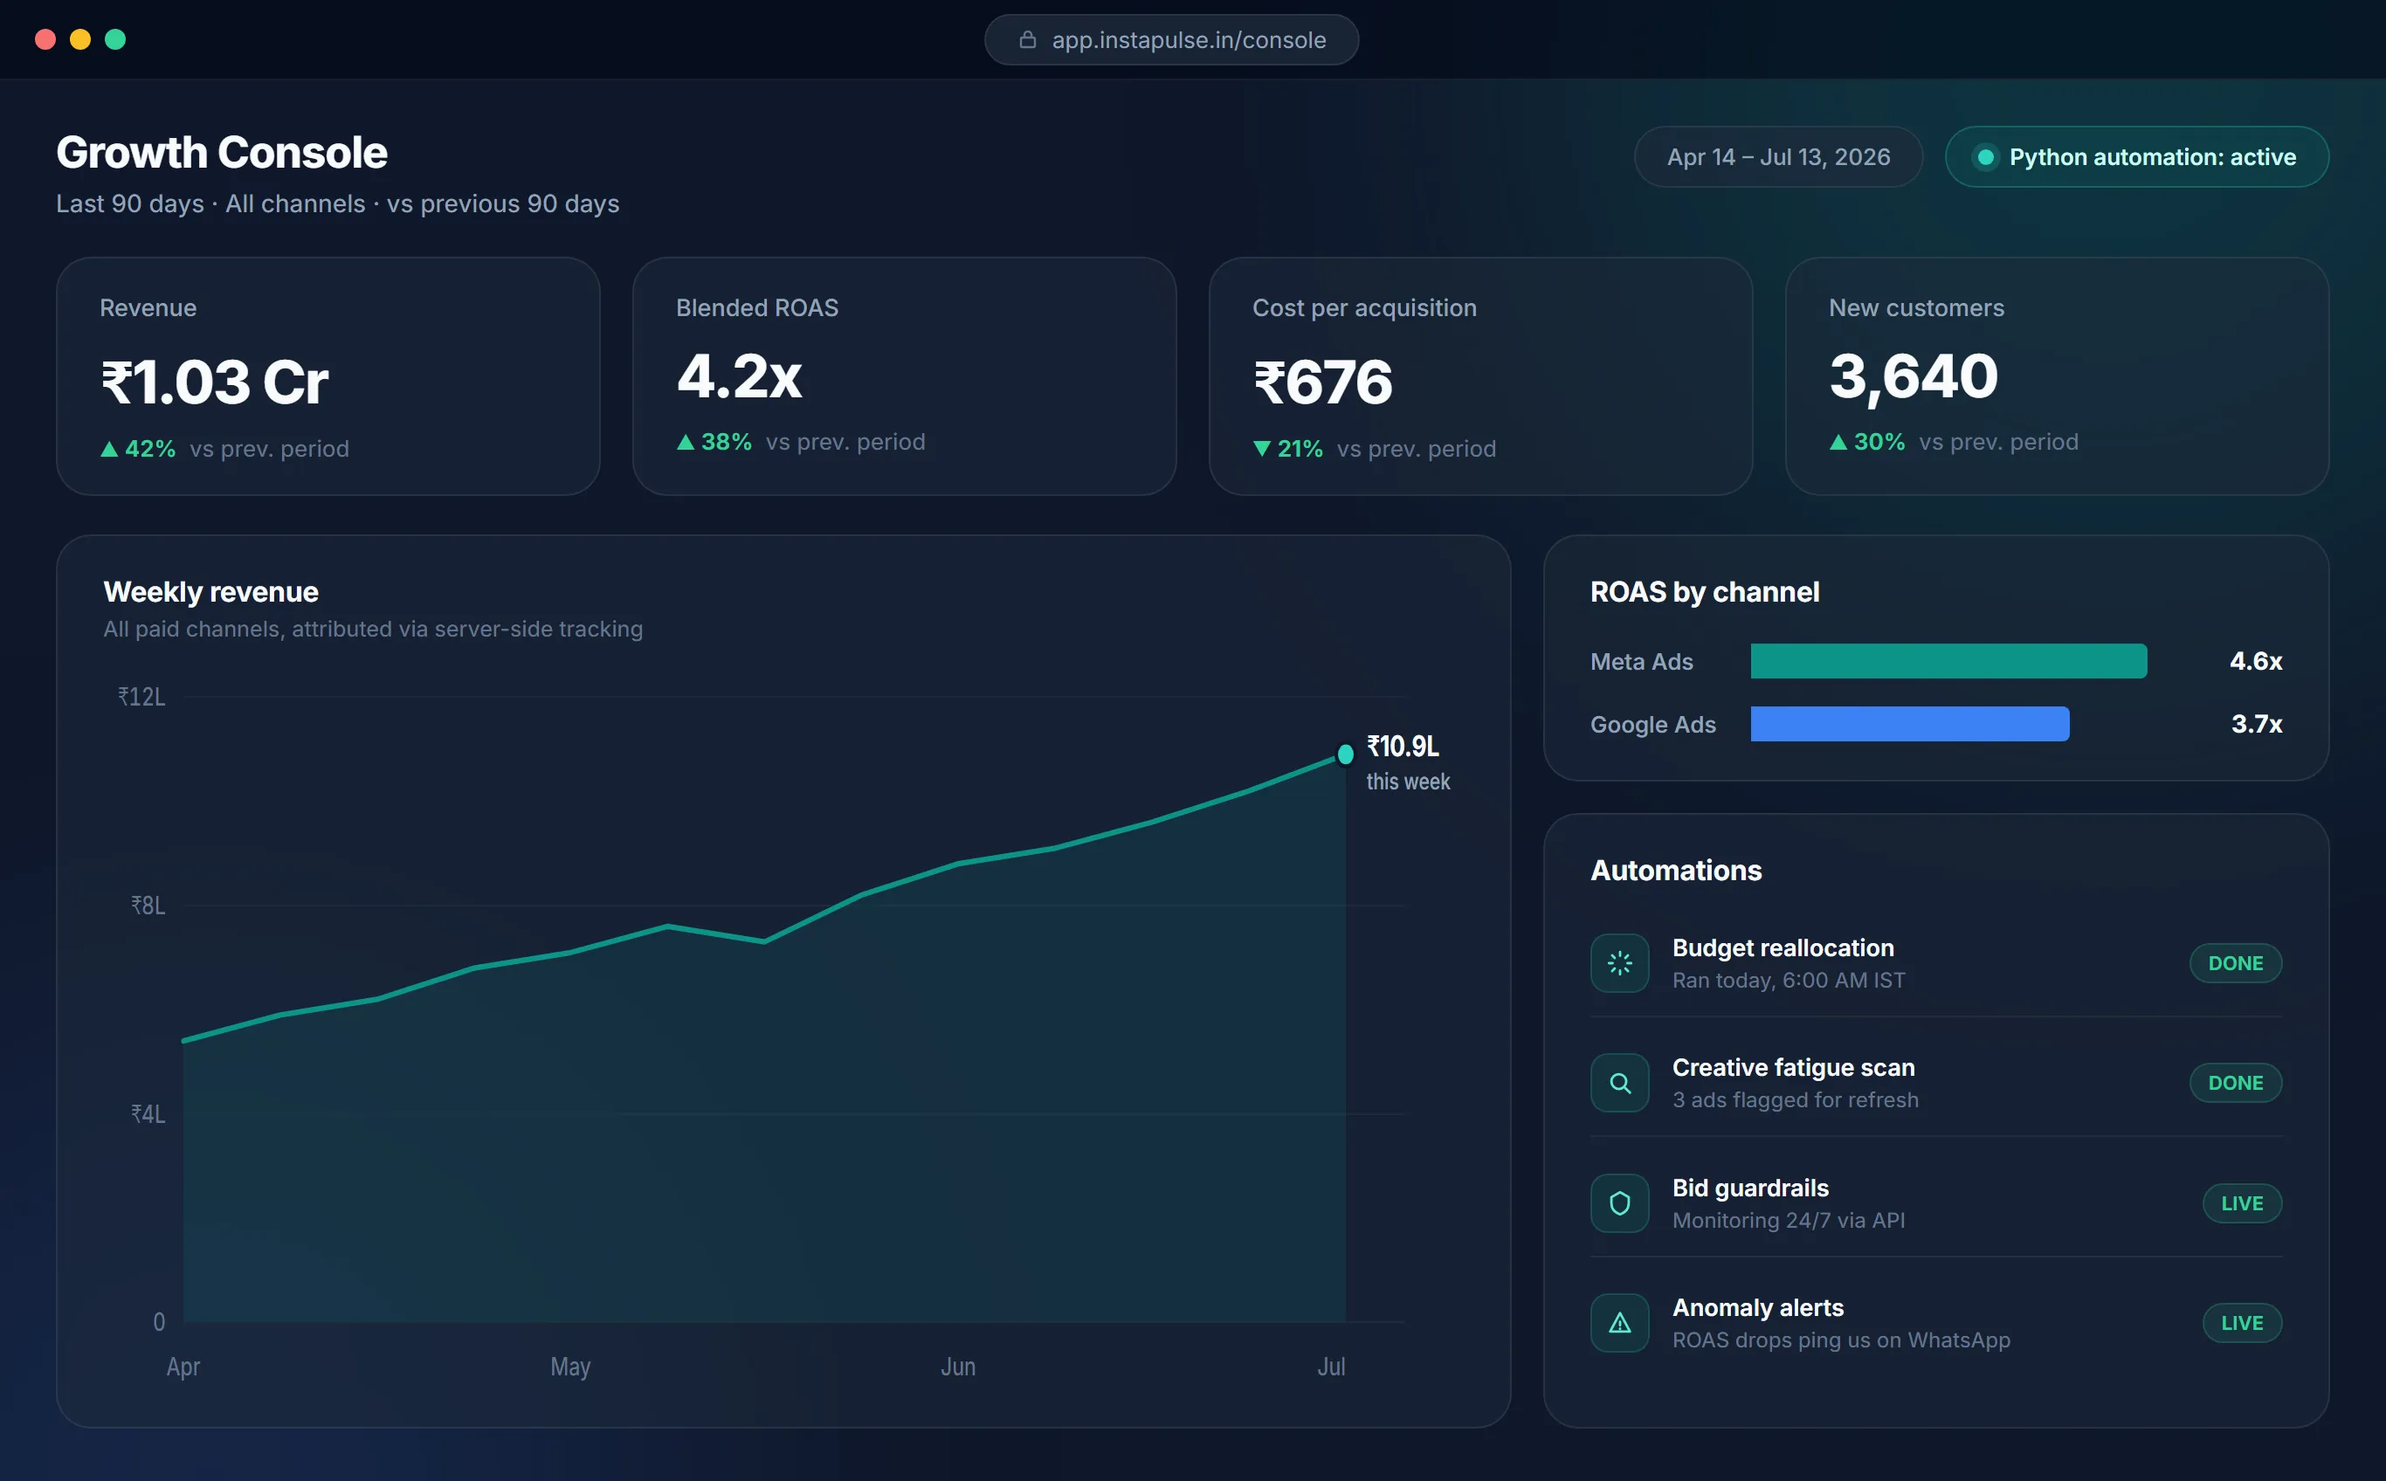
Task: Click the LIVE badge for Bid guardrails
Action: pyautogui.click(x=2242, y=1202)
